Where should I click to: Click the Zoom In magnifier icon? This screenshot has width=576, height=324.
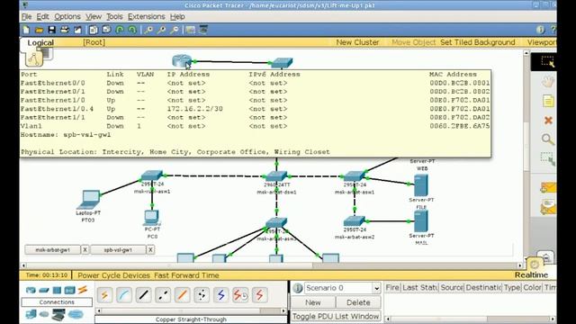coord(148,30)
